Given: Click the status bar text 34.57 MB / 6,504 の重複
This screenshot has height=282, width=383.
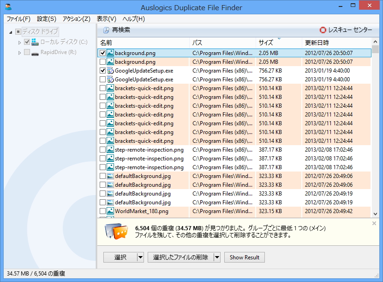Looking at the screenshot, I should (36, 273).
